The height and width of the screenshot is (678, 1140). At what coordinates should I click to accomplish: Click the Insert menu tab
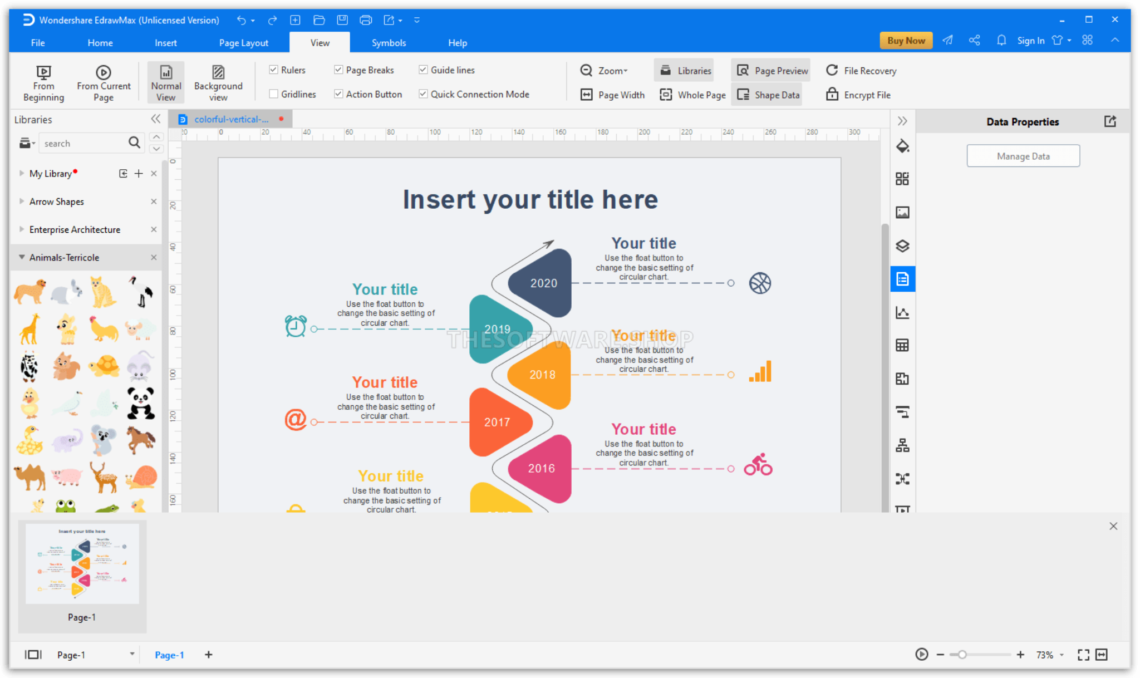[165, 43]
